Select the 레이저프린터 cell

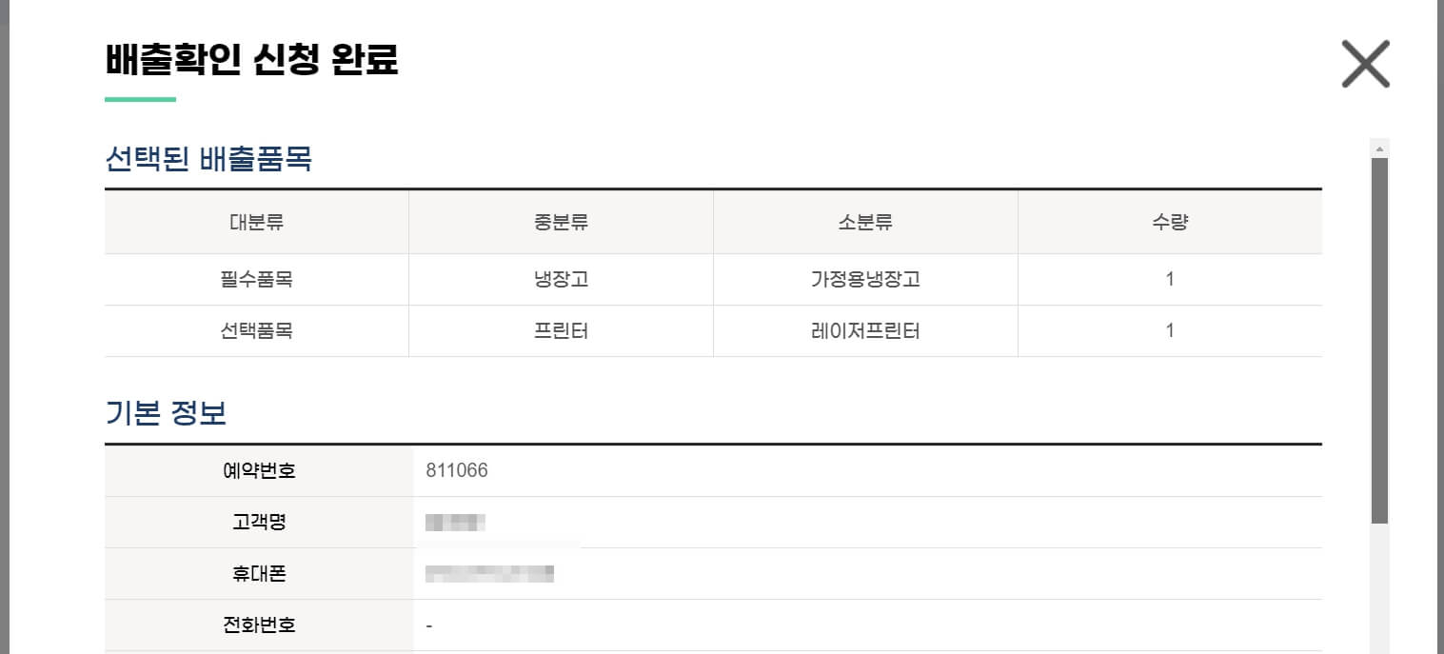[864, 330]
